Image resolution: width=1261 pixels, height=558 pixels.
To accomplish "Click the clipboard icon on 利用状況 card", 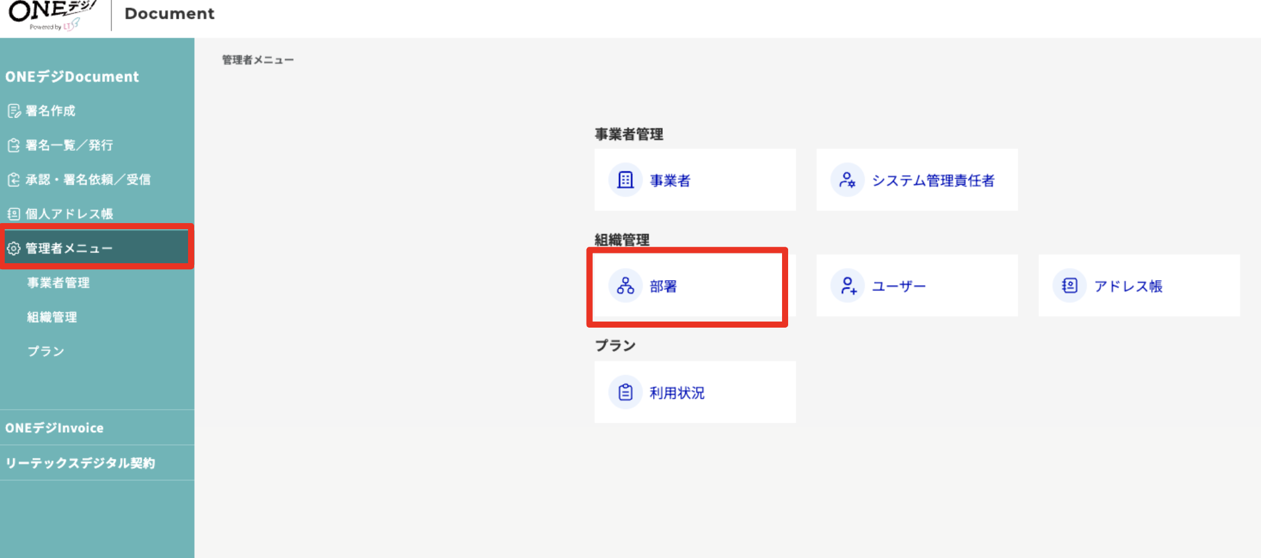I will (626, 393).
